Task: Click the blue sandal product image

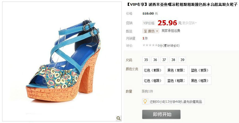Action: click(62, 61)
